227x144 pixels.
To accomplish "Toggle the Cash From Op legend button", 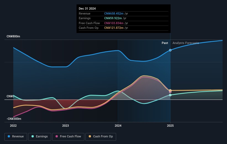I will click(x=101, y=137).
